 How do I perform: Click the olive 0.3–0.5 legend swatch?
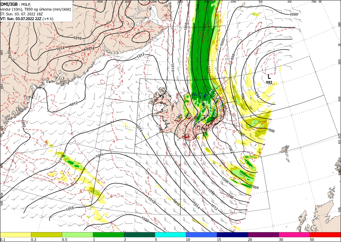(x=46, y=234)
